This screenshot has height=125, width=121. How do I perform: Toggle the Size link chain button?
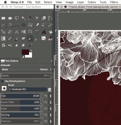[x=51, y=96]
